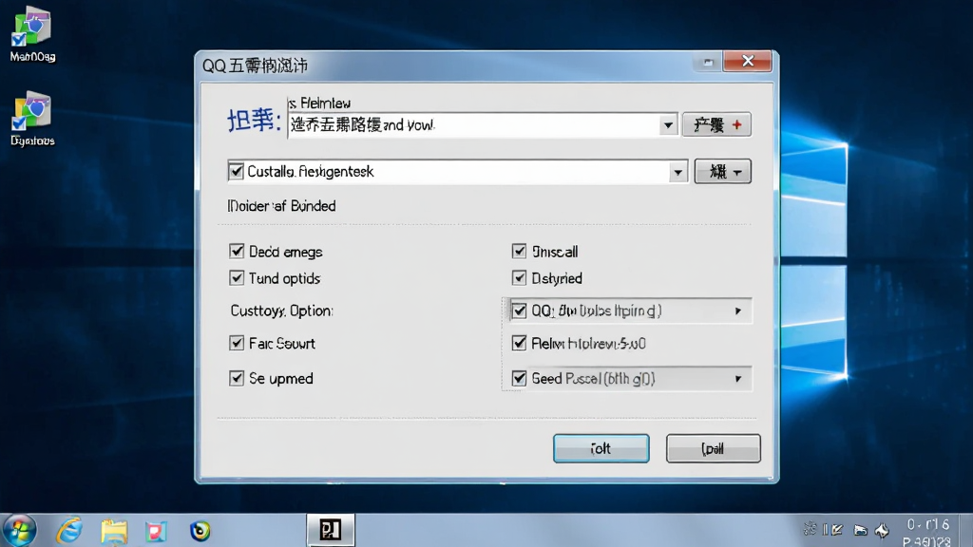Click the Doider af Bunded text
This screenshot has height=547, width=973.
281,206
